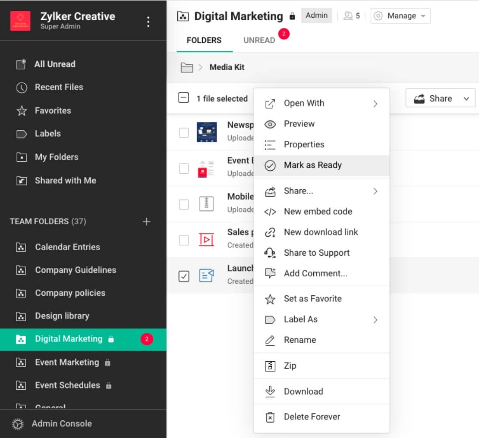This screenshot has width=479, height=438.
Task: Click the Labels icon in the sidebar
Action: pos(22,134)
